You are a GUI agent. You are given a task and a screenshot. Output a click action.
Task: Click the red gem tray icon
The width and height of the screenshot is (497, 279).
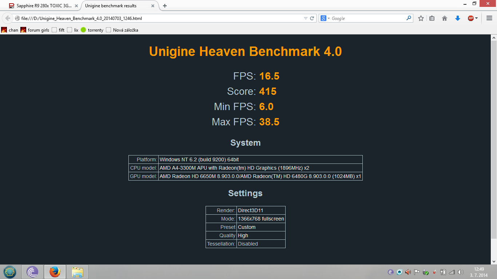click(x=434, y=272)
